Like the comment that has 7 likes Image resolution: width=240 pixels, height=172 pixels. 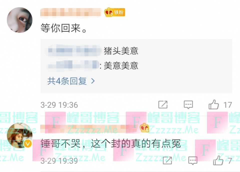click(x=218, y=160)
